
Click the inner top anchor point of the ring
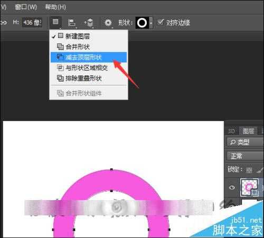(111, 191)
